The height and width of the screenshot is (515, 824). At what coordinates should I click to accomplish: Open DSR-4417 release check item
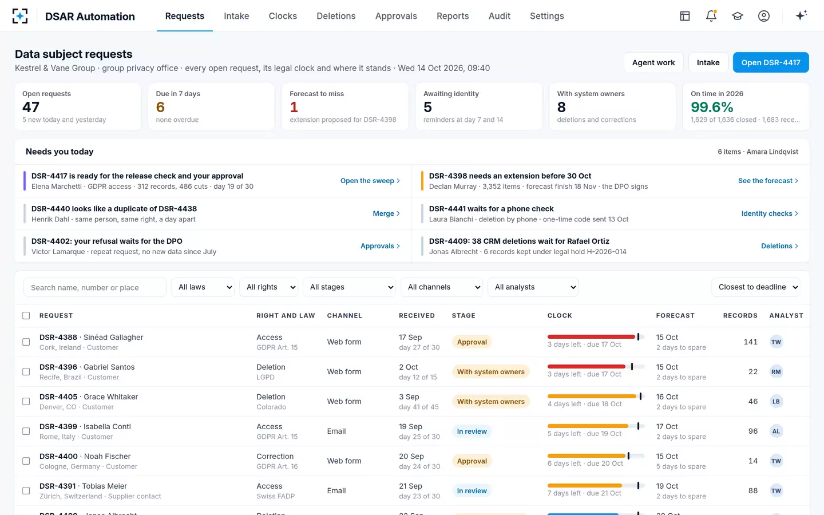212,181
